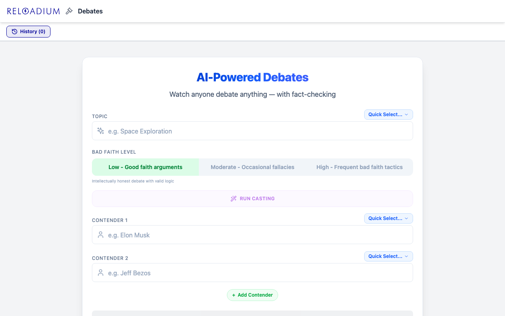Screen dimensions: 505x316
Task: Click the magic wand icon on Run Casting
Action: pyautogui.click(x=234, y=199)
